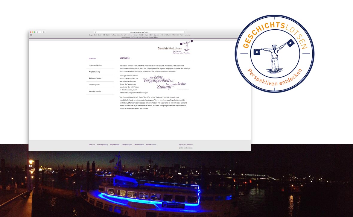
Task: Open the my Drive bookmark
Action: [x=130, y=35]
